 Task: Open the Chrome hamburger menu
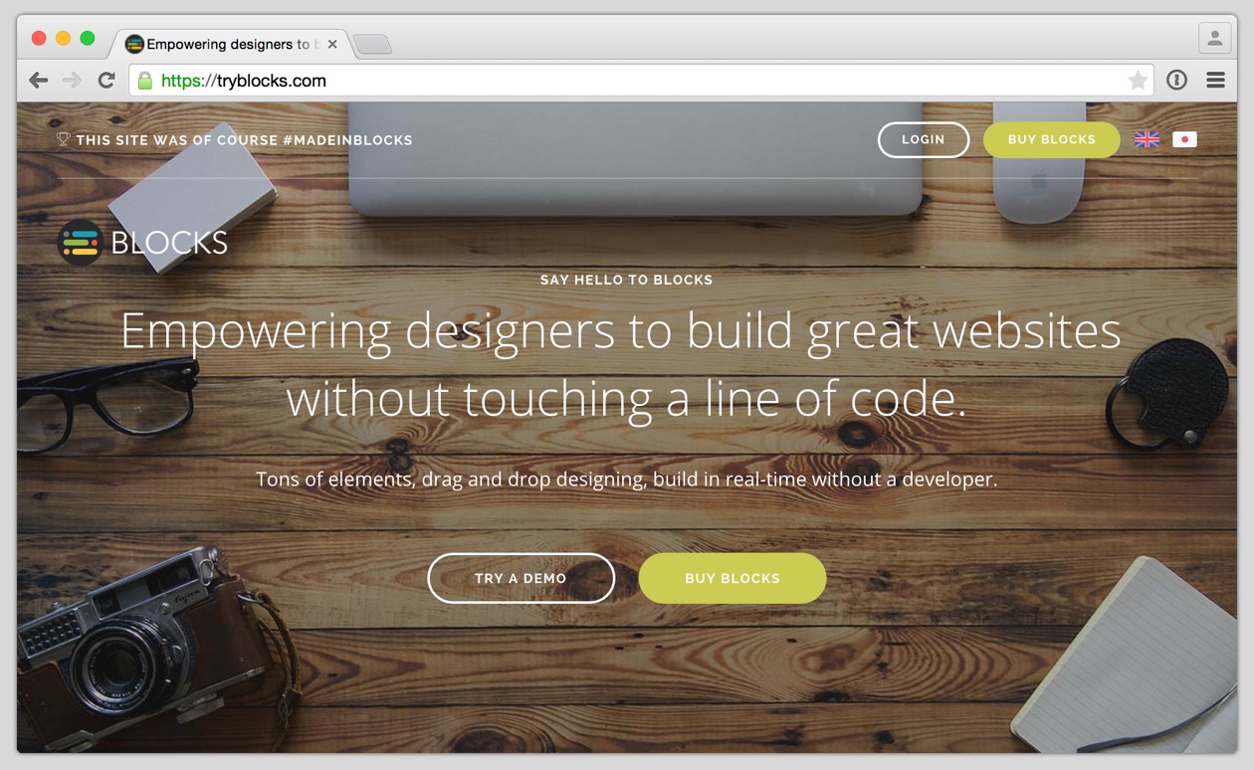tap(1215, 81)
